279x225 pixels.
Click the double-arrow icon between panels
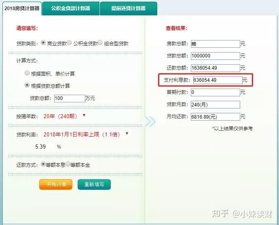click(x=150, y=121)
